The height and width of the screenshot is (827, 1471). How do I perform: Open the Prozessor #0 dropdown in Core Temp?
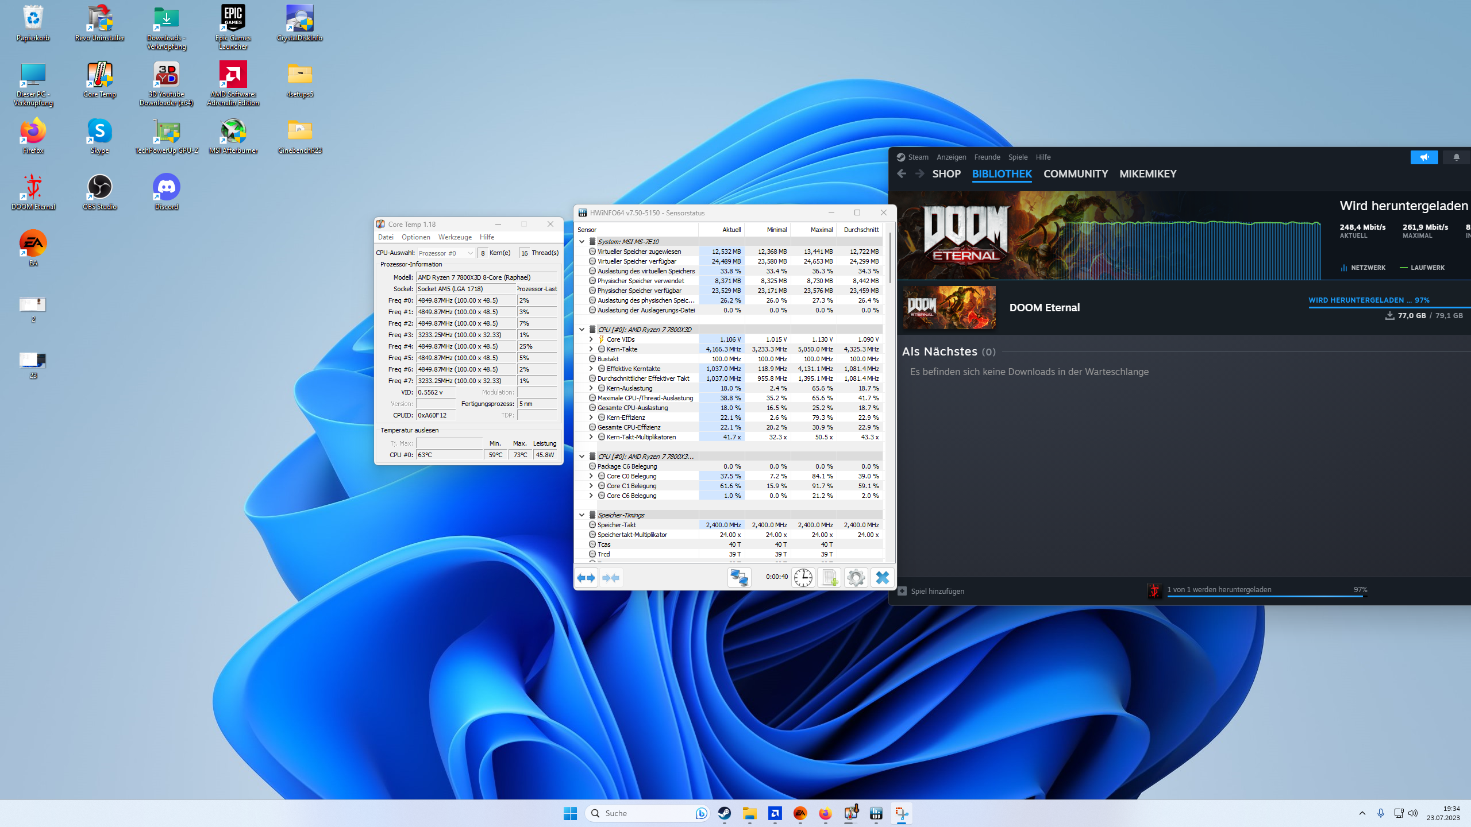(x=446, y=253)
